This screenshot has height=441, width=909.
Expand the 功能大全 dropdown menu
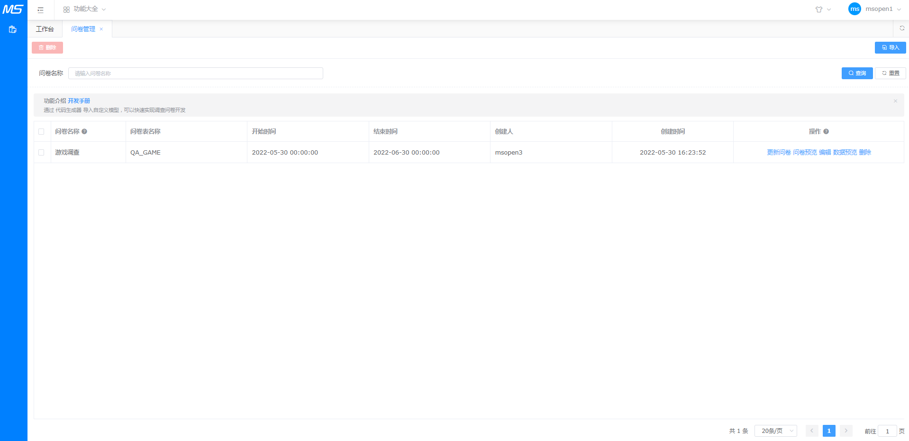tap(85, 9)
